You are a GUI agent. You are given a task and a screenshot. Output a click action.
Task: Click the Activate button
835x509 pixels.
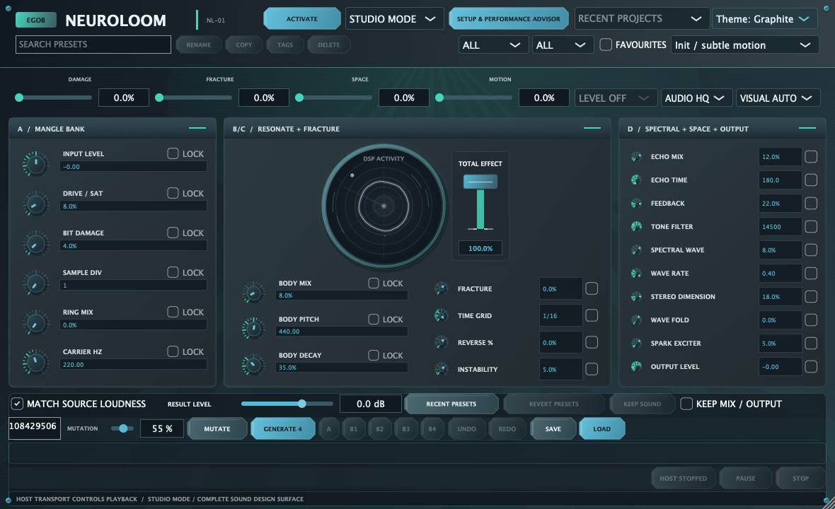(302, 18)
